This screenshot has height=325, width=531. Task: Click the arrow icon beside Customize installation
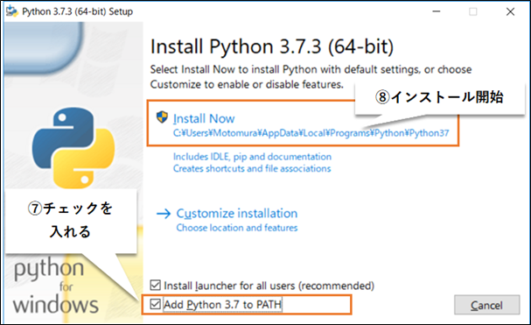[164, 214]
